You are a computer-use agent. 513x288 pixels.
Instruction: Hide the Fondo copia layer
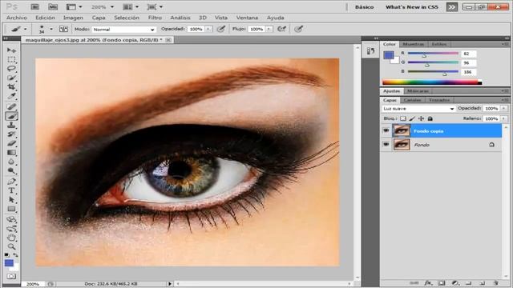[386, 130]
